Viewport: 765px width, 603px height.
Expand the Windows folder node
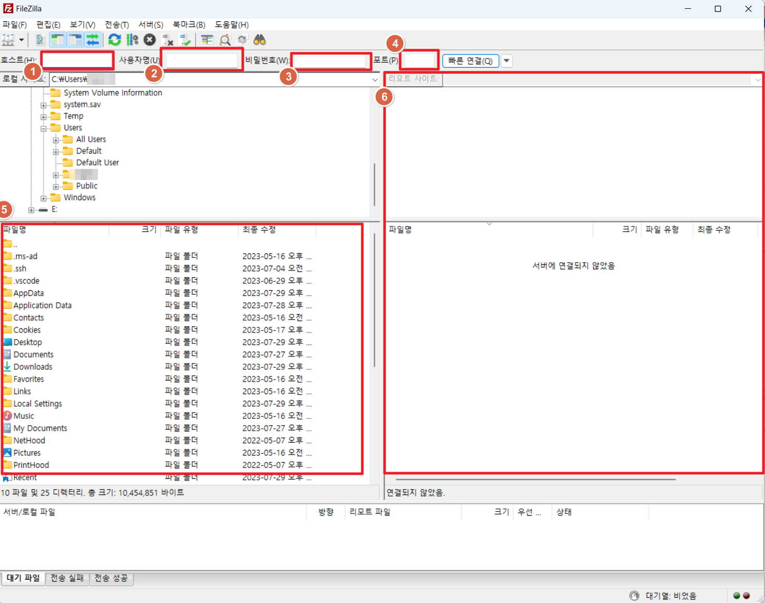point(43,198)
